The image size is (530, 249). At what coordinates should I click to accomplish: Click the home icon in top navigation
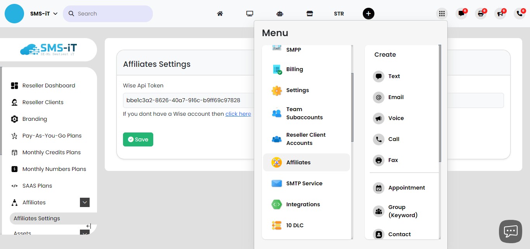tap(220, 14)
